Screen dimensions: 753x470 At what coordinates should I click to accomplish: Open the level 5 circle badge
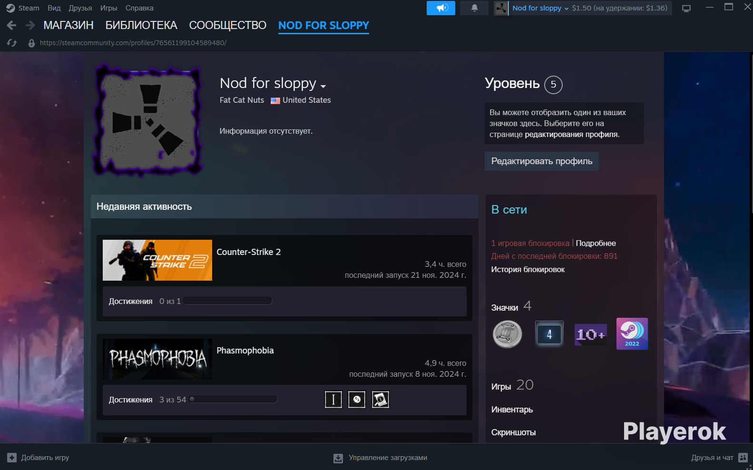click(x=553, y=85)
